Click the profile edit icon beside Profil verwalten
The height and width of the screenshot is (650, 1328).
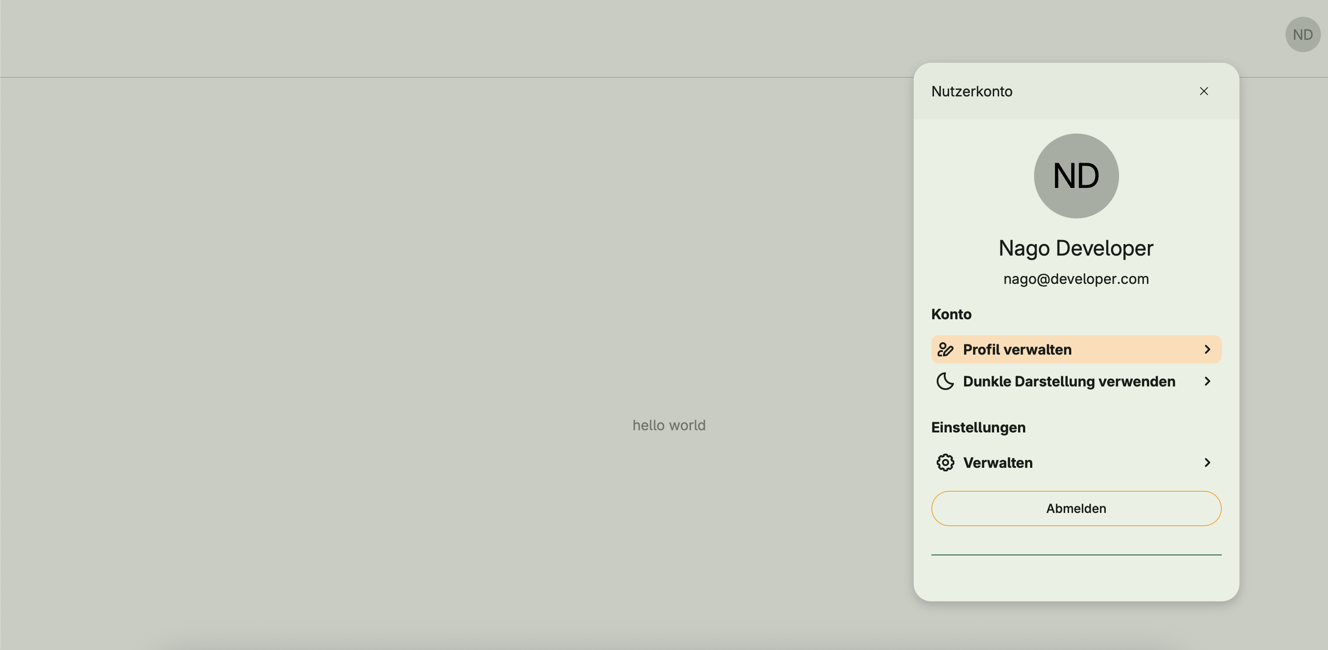945,350
